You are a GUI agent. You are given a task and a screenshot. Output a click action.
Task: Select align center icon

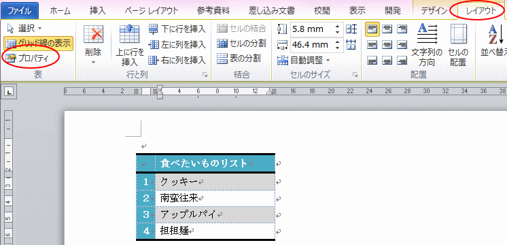tap(387, 44)
